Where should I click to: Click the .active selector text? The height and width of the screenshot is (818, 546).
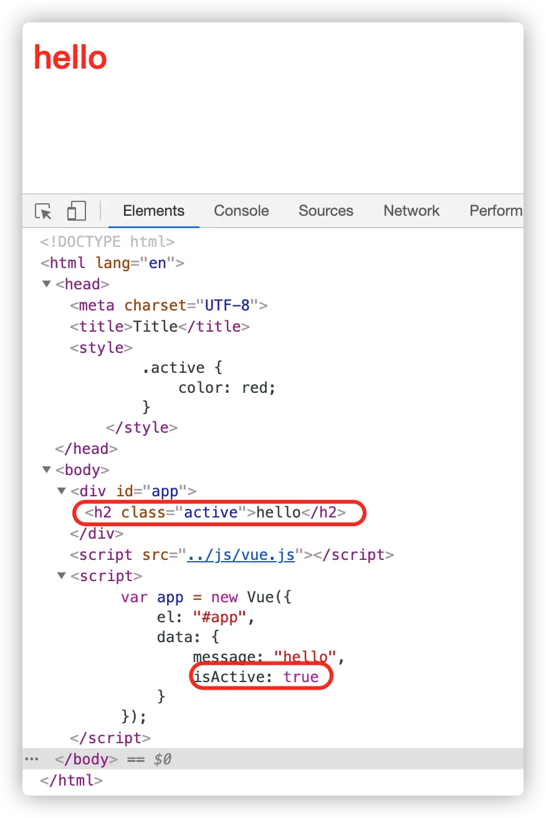pos(173,368)
